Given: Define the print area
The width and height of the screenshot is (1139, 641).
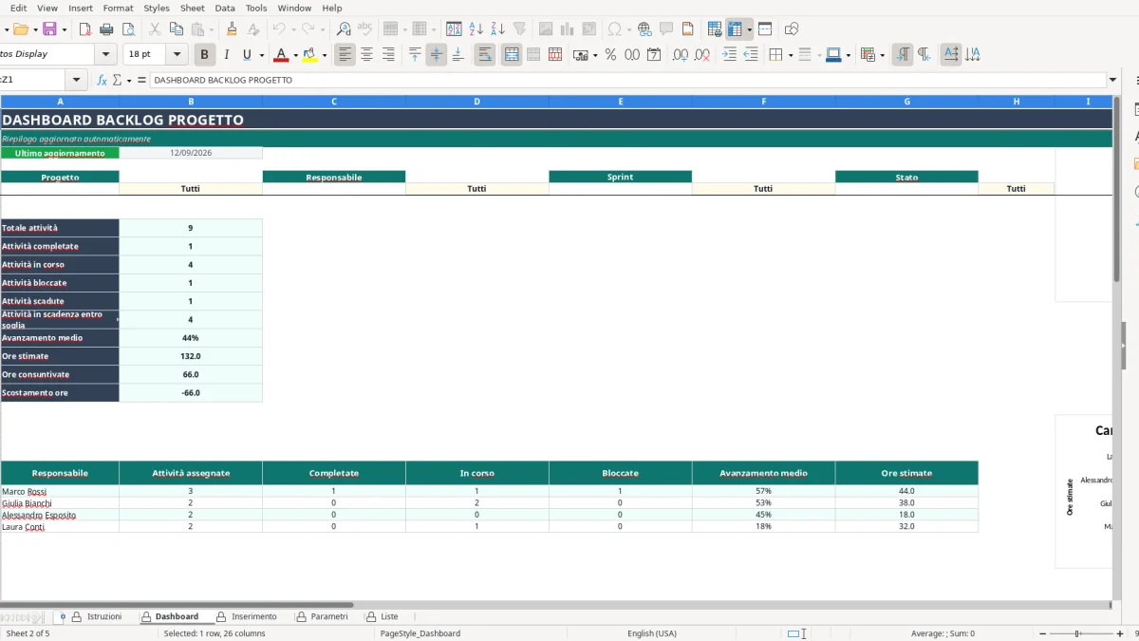Looking at the screenshot, I should click(x=715, y=29).
